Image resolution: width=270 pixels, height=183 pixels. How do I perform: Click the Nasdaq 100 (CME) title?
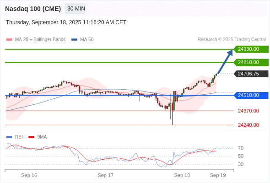pyautogui.click(x=33, y=9)
